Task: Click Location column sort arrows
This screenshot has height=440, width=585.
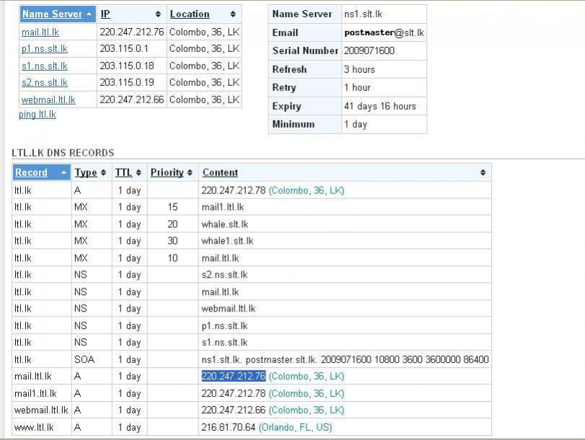Action: [233, 14]
